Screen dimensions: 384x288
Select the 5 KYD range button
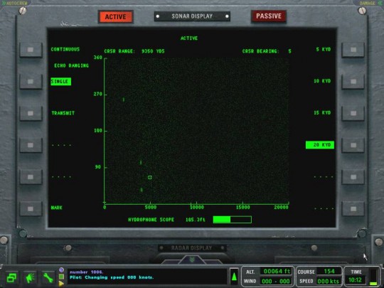click(x=353, y=50)
